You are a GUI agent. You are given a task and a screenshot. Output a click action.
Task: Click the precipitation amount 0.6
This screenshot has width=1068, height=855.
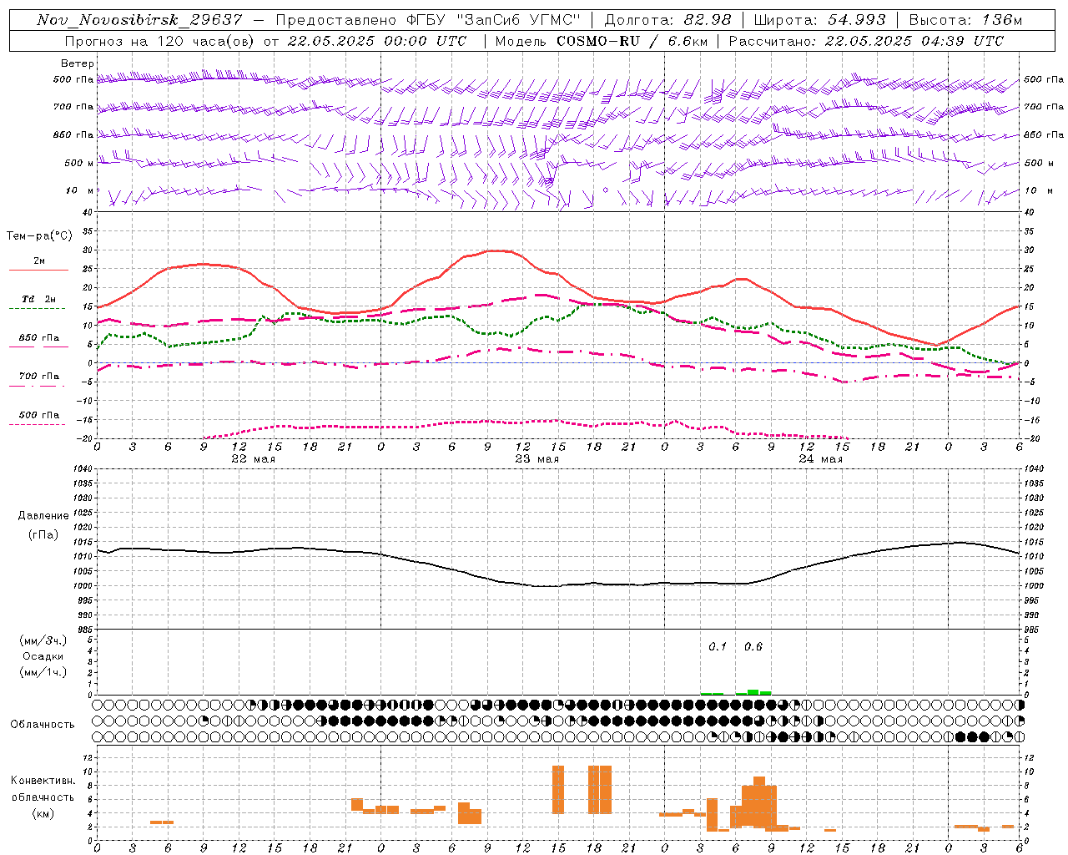tap(753, 647)
